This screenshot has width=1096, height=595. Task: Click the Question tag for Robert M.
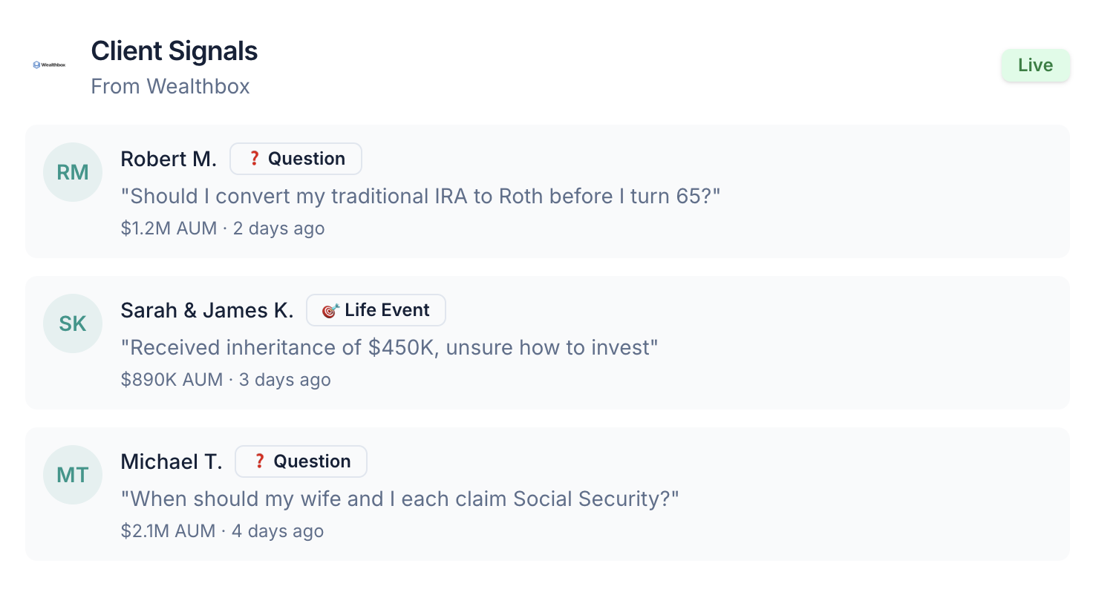click(x=296, y=158)
